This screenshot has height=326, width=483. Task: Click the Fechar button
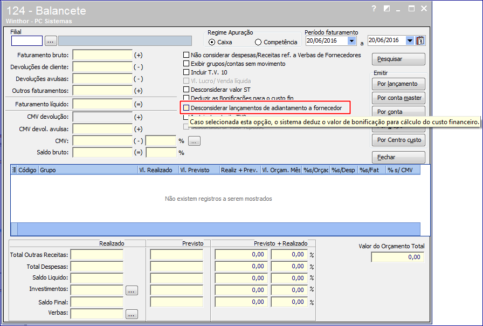[x=398, y=157]
